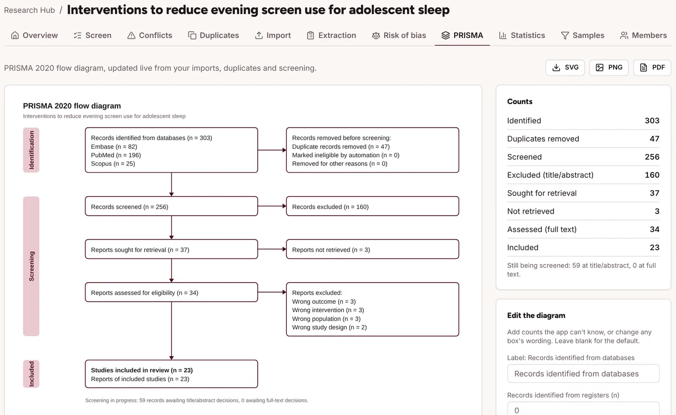Screen dimensions: 676x415
Task: Select the 'Reports assessed for eligibility (n = 34)' box
Action: (x=172, y=292)
